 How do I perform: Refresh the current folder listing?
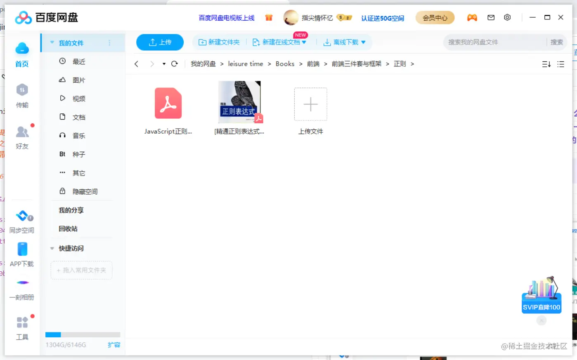click(174, 64)
